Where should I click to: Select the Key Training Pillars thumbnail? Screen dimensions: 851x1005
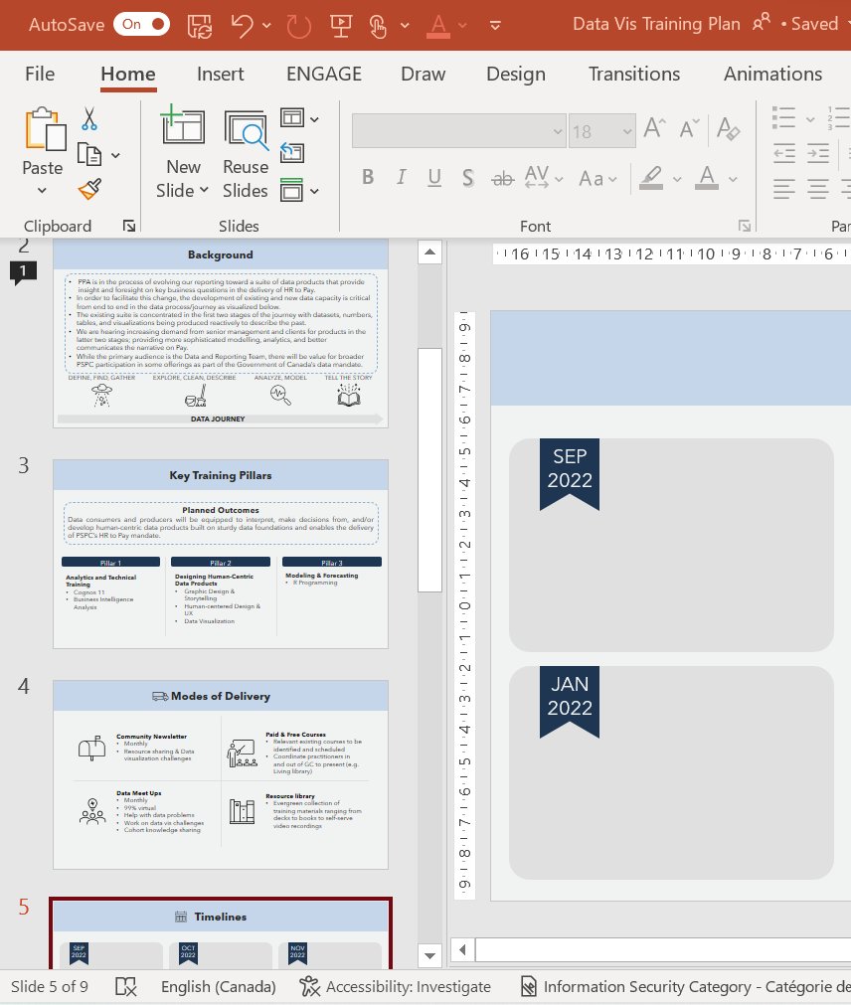coord(221,554)
